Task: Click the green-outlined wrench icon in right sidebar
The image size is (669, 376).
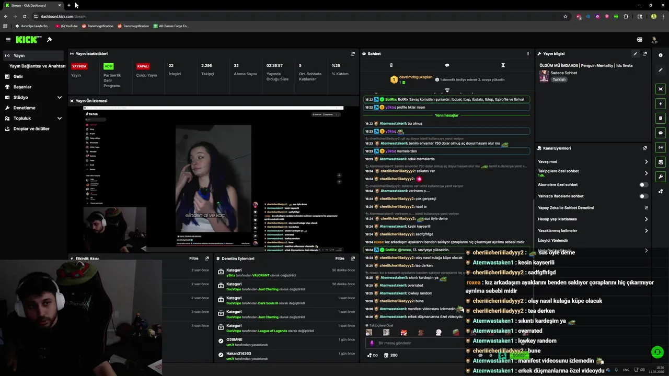Action: 661,177
